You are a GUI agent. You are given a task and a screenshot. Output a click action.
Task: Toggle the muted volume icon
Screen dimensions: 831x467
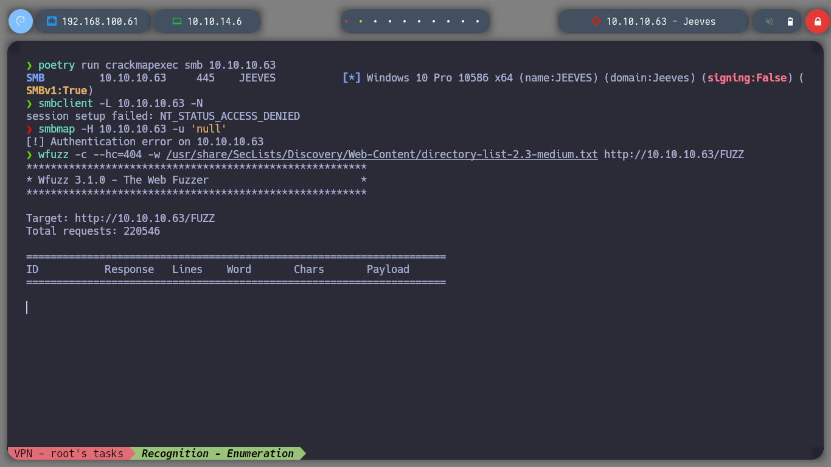770,21
